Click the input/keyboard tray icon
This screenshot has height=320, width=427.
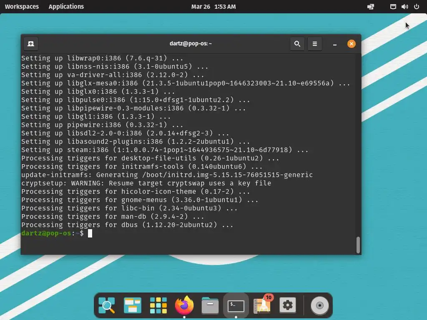[x=393, y=7]
